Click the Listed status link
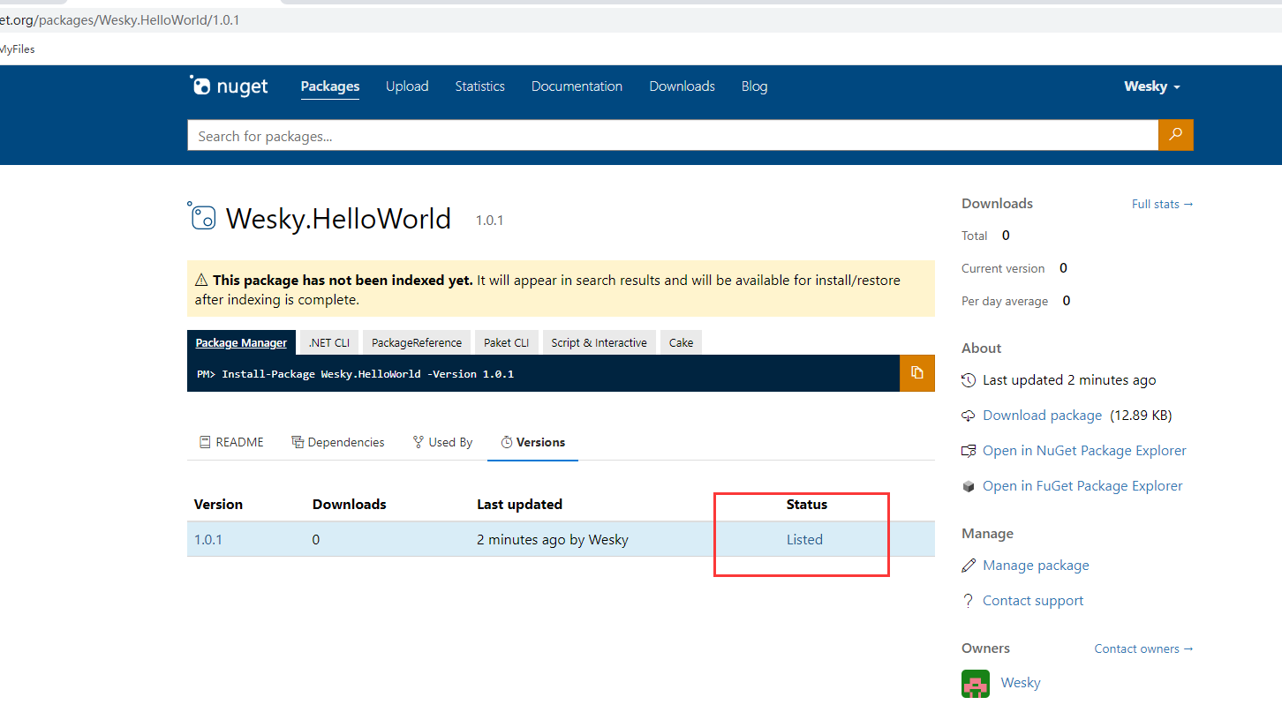 pos(804,539)
